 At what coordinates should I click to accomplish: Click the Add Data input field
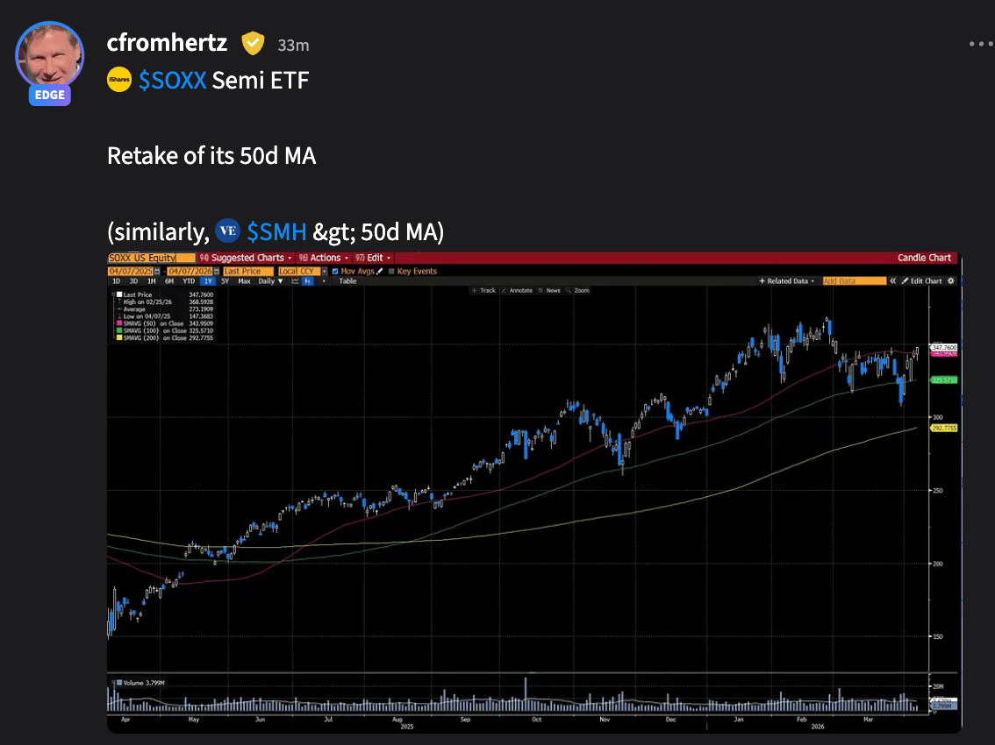pos(854,280)
